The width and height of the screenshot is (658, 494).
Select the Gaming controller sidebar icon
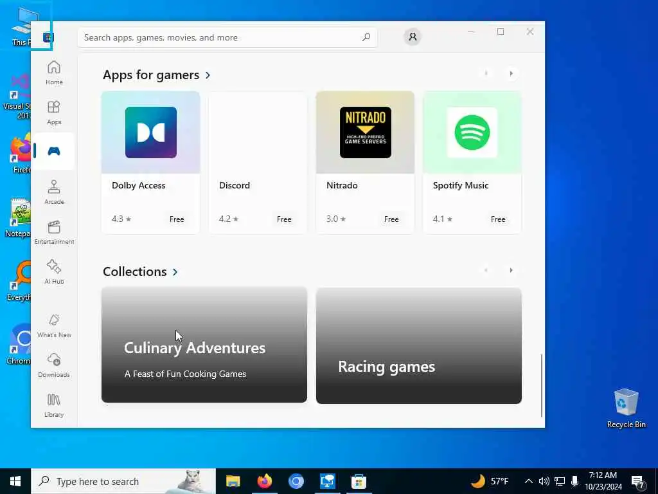point(54,151)
